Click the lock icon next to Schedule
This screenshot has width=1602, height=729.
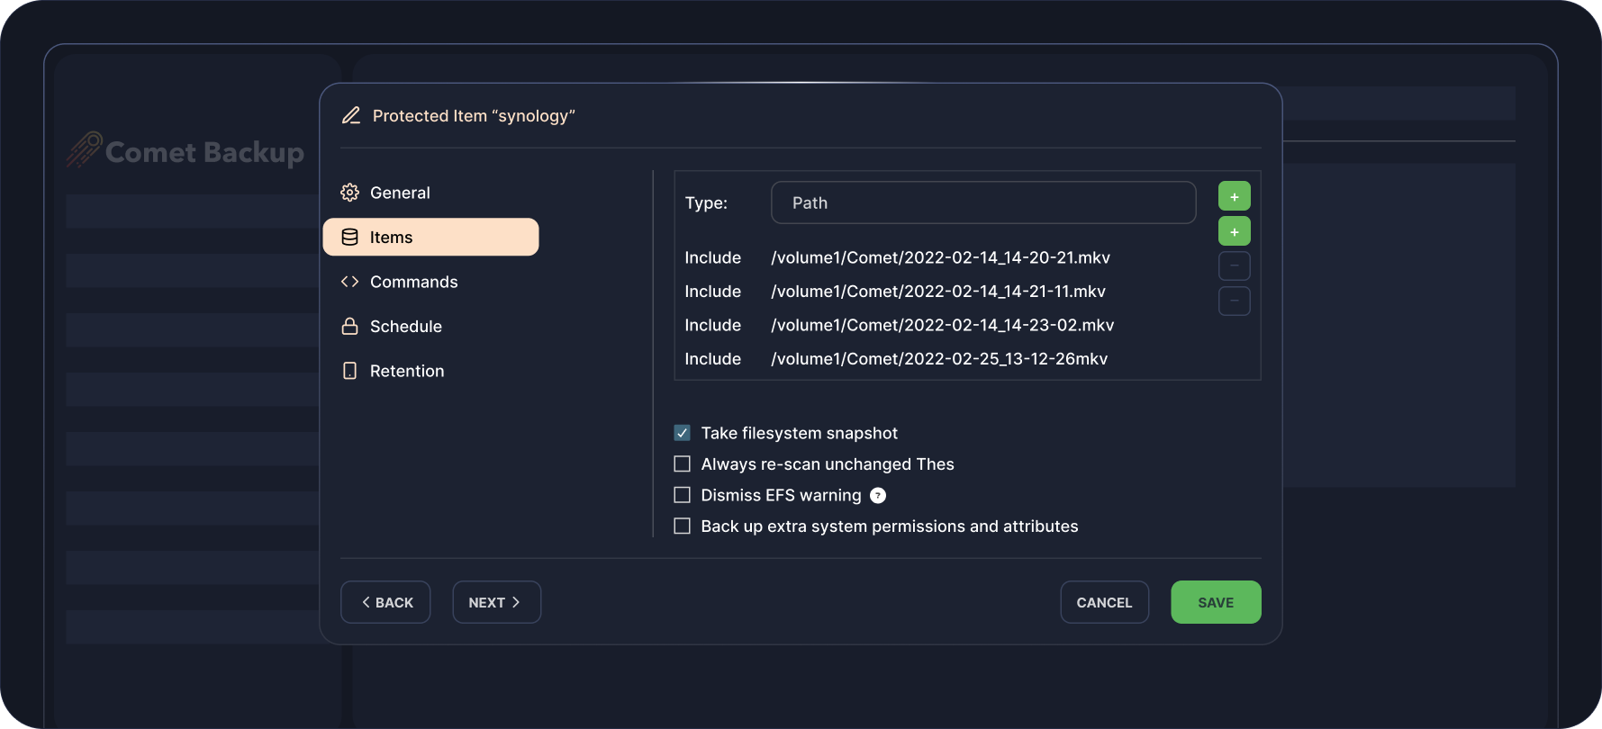tap(350, 327)
